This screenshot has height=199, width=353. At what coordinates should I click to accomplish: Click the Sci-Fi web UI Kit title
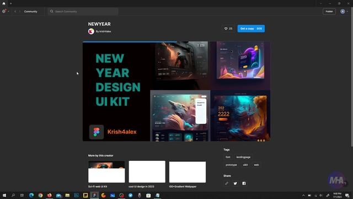pos(98,187)
